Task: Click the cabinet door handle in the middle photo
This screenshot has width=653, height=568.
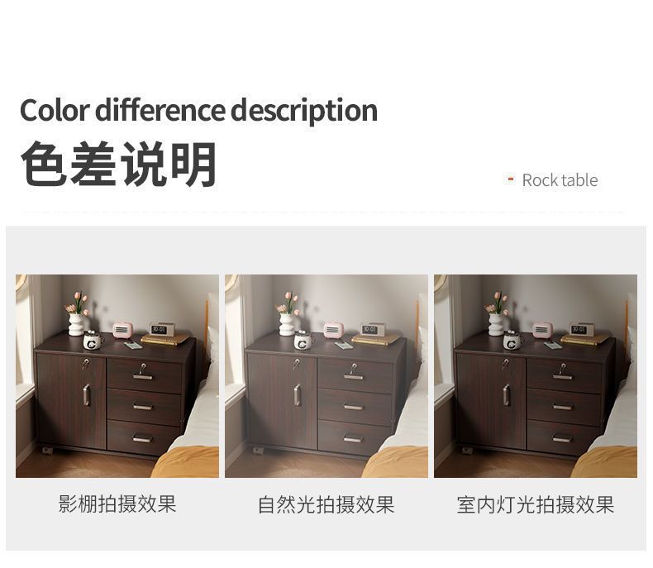Action: click(297, 394)
